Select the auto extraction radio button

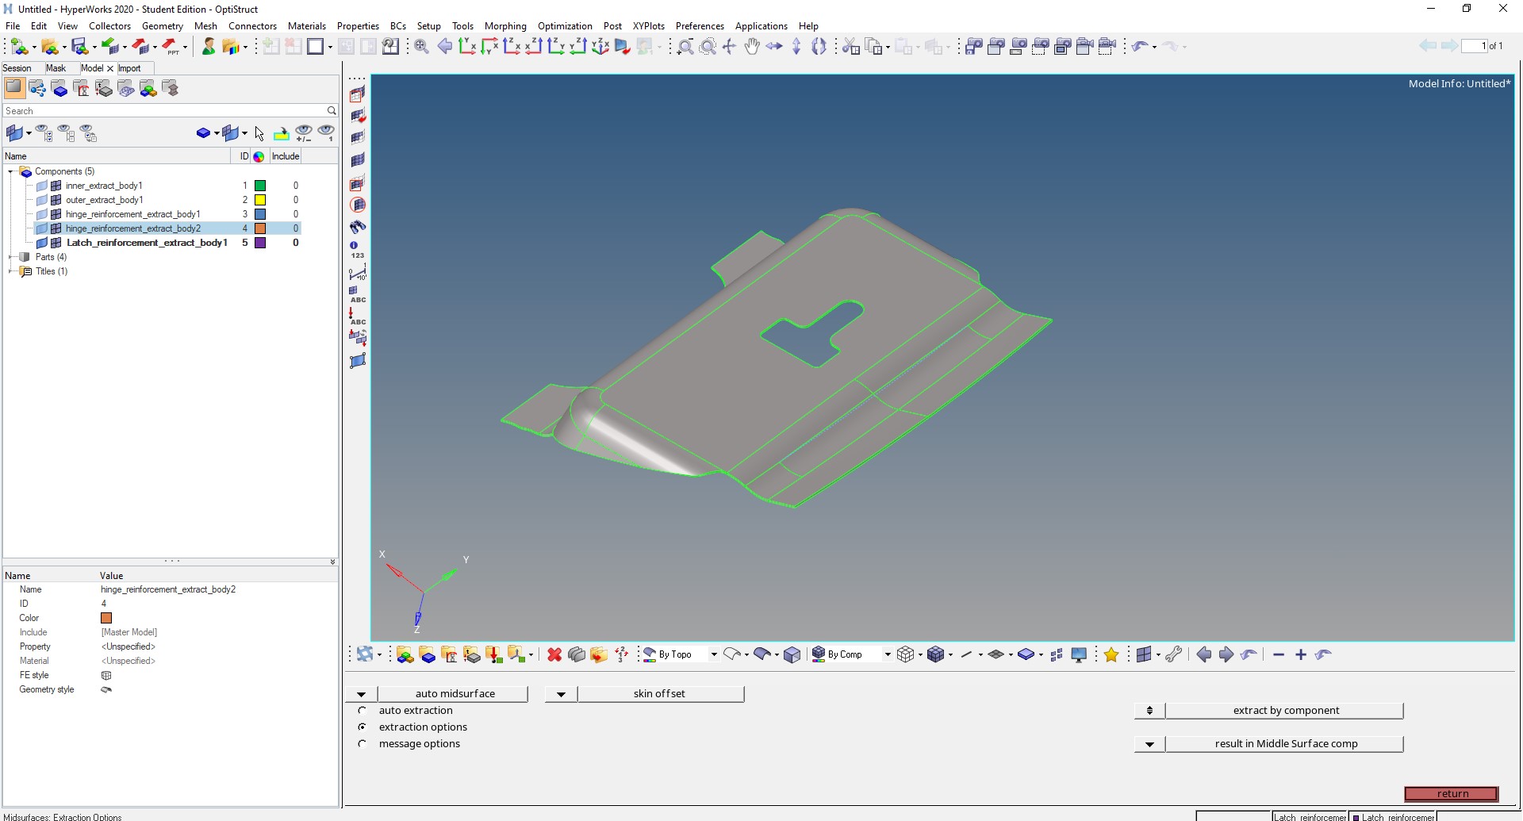[x=363, y=711]
